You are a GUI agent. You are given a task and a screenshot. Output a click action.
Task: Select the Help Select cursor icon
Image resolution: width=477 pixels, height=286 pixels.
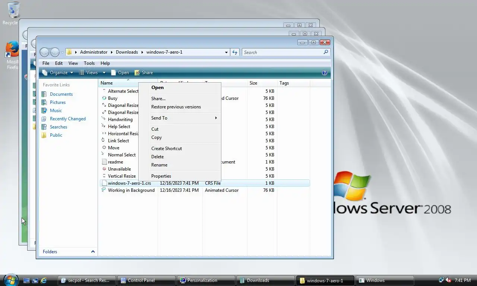pos(104,127)
